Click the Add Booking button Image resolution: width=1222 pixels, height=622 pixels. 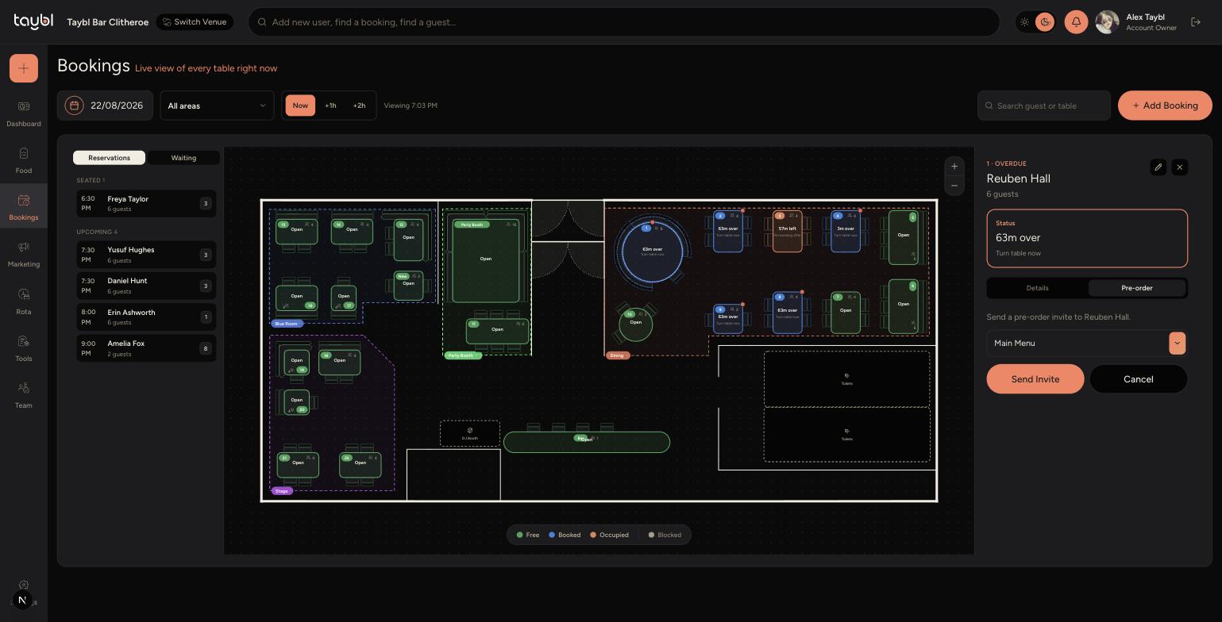tap(1165, 106)
